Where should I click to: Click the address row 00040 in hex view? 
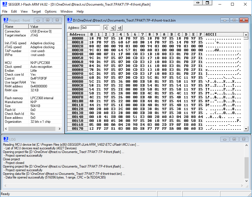coord(77,54)
